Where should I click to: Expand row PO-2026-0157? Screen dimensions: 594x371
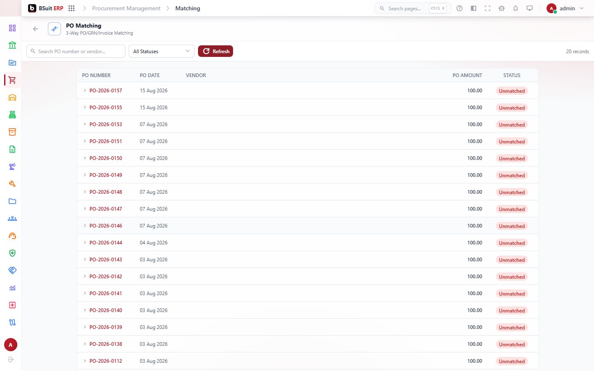point(85,90)
